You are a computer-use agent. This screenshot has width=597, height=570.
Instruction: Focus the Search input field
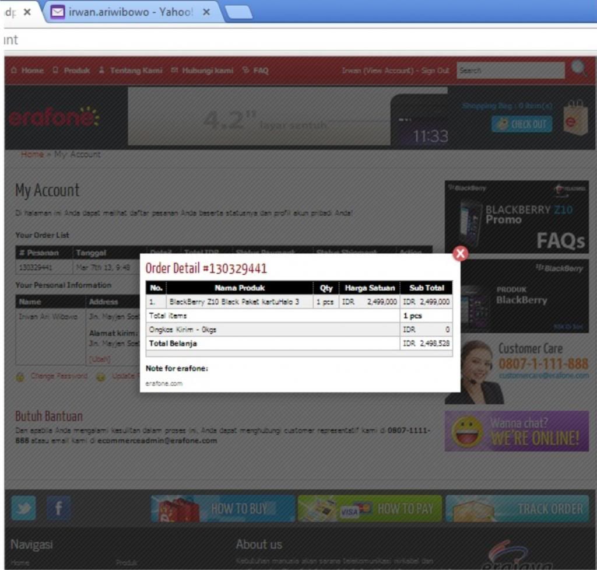click(x=511, y=71)
